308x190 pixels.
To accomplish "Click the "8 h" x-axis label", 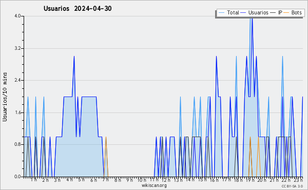I will [x=118, y=180].
